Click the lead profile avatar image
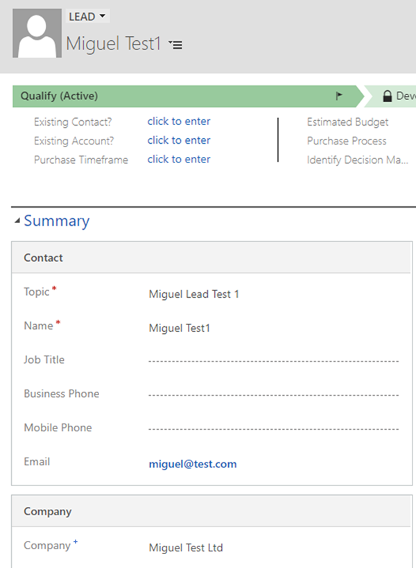 (36, 34)
